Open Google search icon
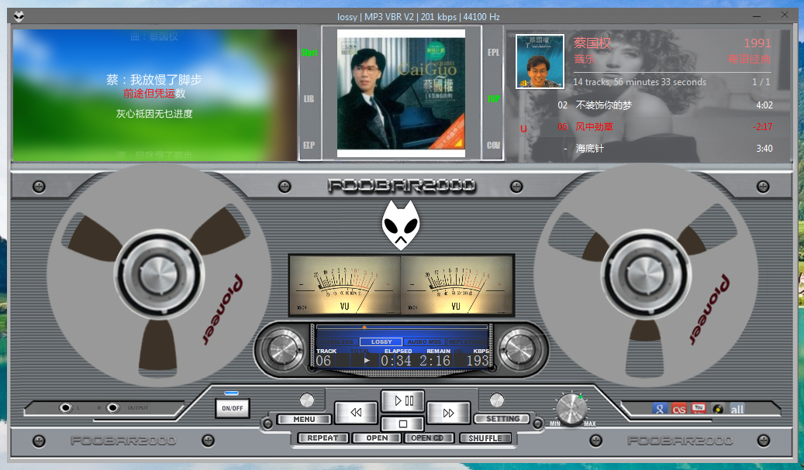The height and width of the screenshot is (470, 804). coord(659,409)
